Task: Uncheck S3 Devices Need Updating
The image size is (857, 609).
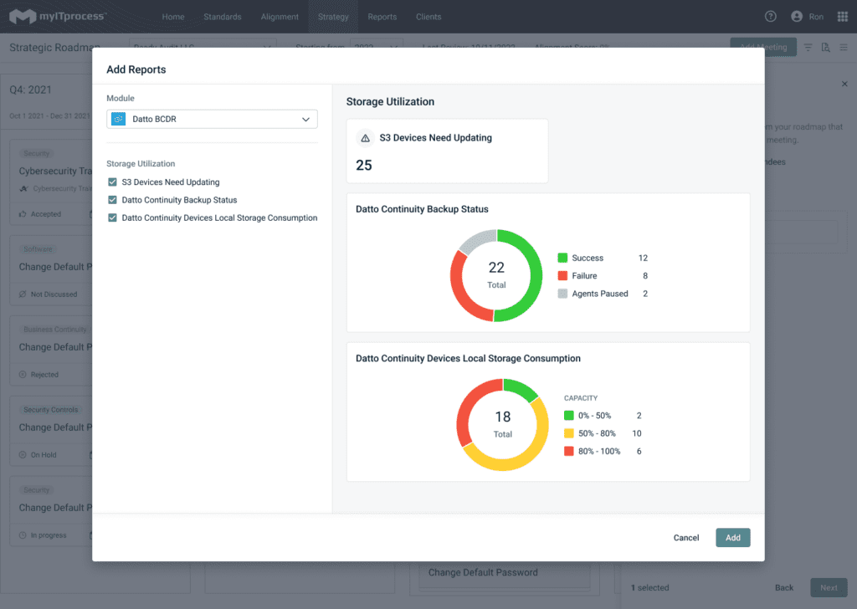Action: click(112, 182)
